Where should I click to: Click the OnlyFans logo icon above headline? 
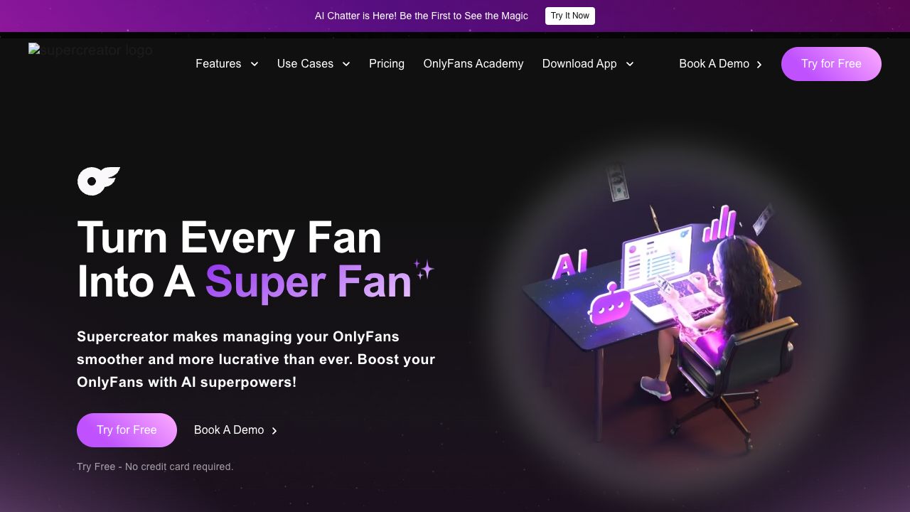click(x=98, y=181)
